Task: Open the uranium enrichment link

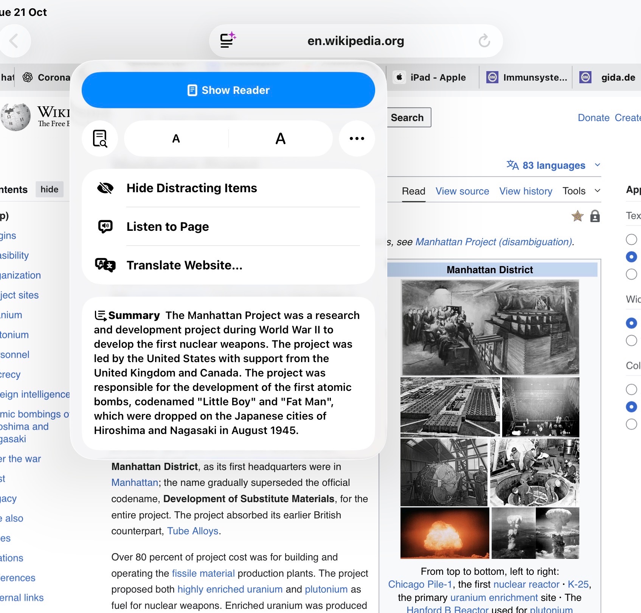Action: (x=494, y=597)
